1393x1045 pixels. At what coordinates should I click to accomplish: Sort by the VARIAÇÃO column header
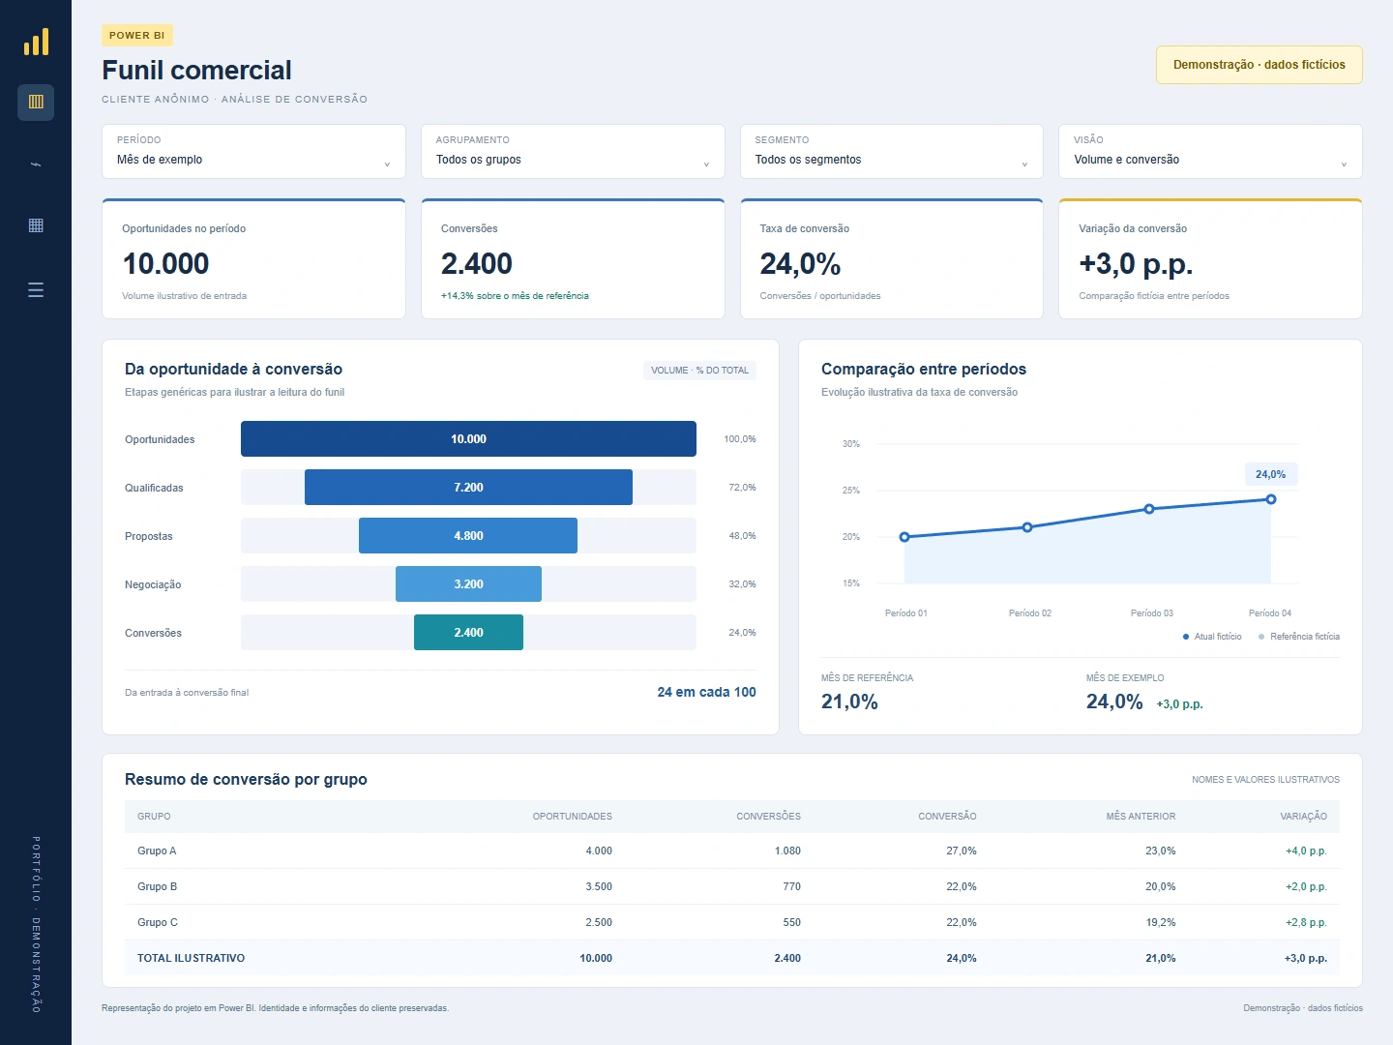tap(1304, 817)
